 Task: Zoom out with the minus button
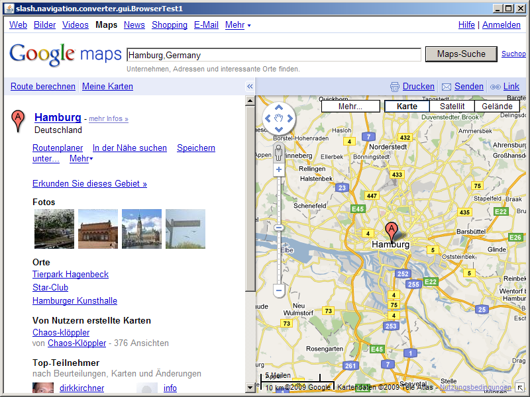pyautogui.click(x=279, y=290)
